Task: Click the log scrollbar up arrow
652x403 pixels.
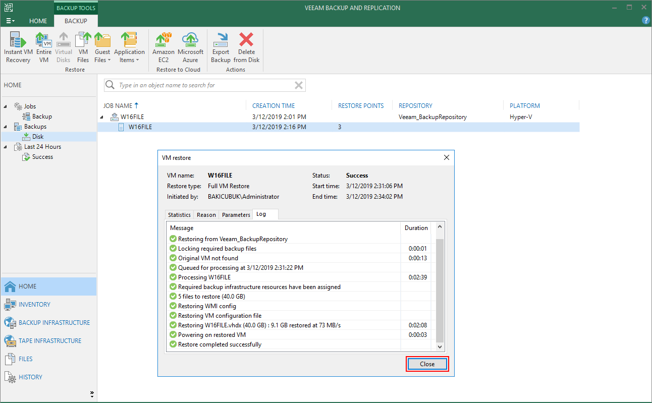Action: tap(440, 228)
